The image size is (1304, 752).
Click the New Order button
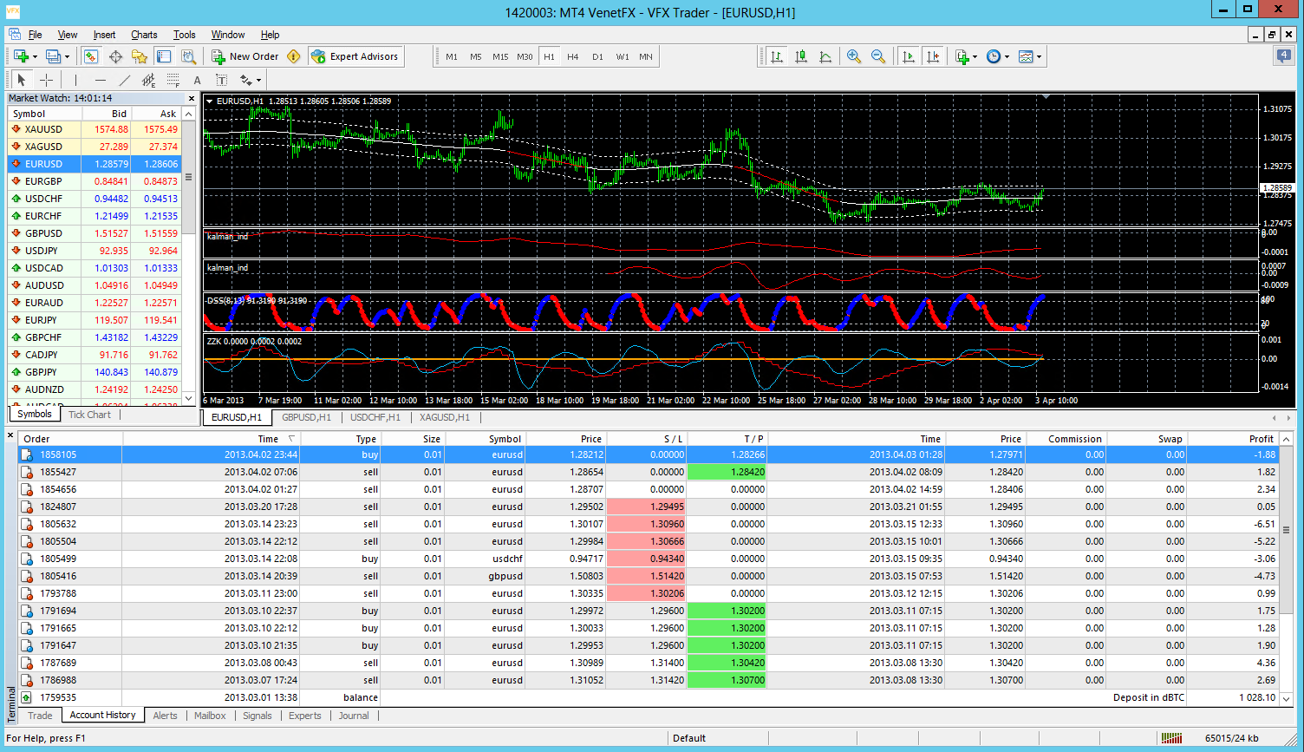click(x=245, y=56)
